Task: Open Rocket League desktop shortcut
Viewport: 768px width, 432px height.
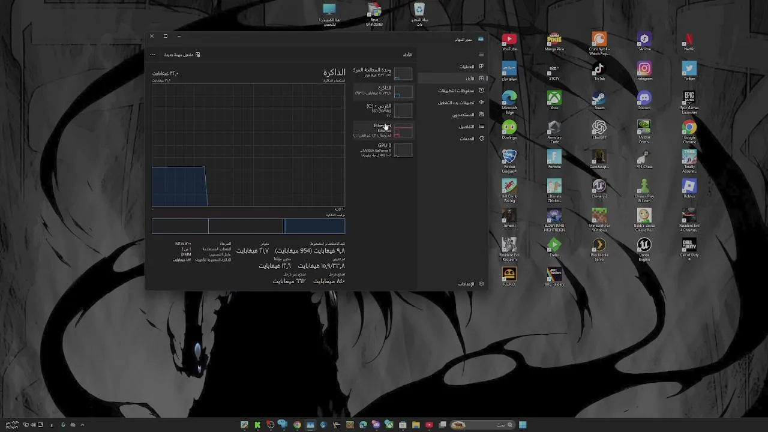Action: coord(509,161)
